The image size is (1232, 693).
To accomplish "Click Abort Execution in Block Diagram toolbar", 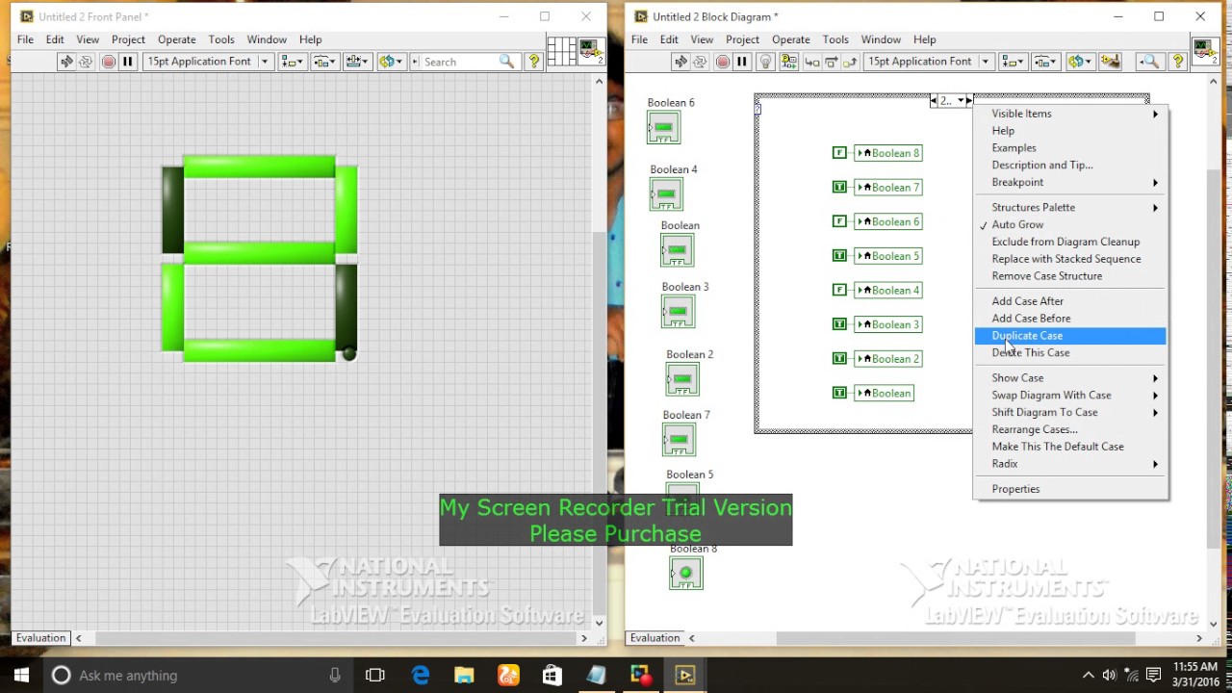I will click(x=722, y=62).
